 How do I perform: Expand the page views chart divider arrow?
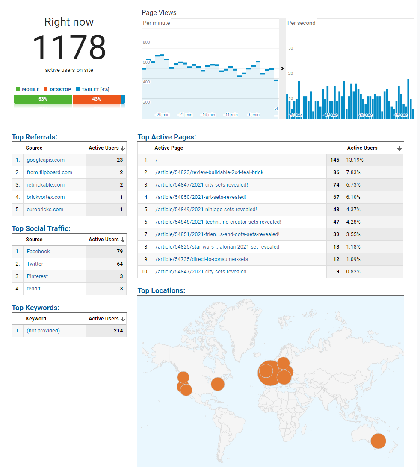point(282,68)
